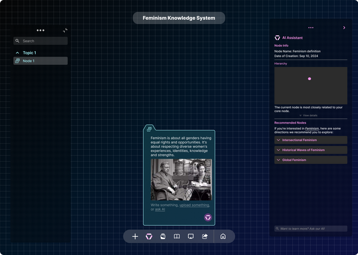Click the share export icon in toolbar

pos(205,236)
